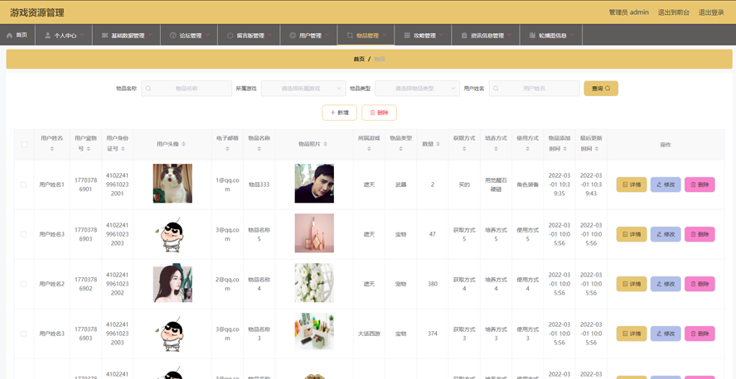Expand the 论坛管理 menu arrow
The width and height of the screenshot is (736, 379).
207,35
